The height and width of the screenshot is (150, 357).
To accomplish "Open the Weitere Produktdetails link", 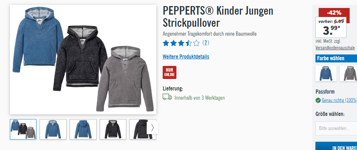I will coord(186,56).
